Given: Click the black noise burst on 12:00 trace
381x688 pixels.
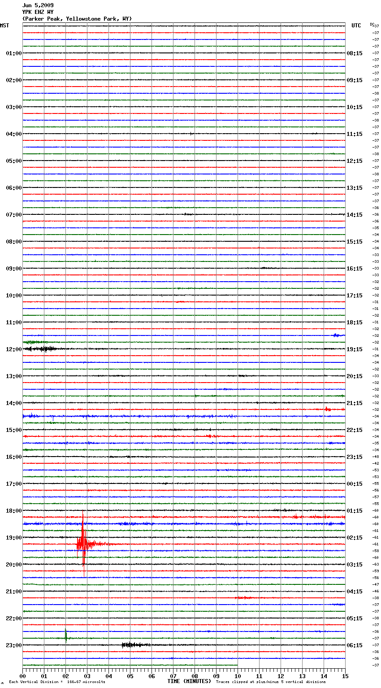Looking at the screenshot, I should click(x=40, y=348).
